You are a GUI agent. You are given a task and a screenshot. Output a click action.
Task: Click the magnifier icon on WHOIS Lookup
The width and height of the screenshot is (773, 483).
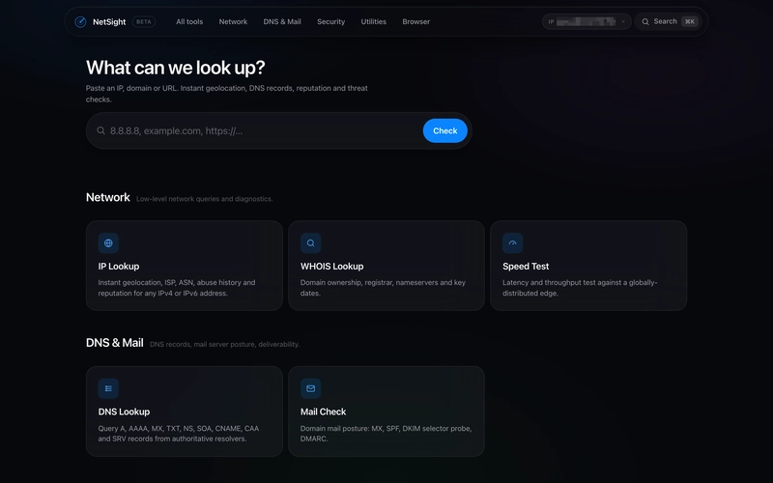tap(310, 243)
